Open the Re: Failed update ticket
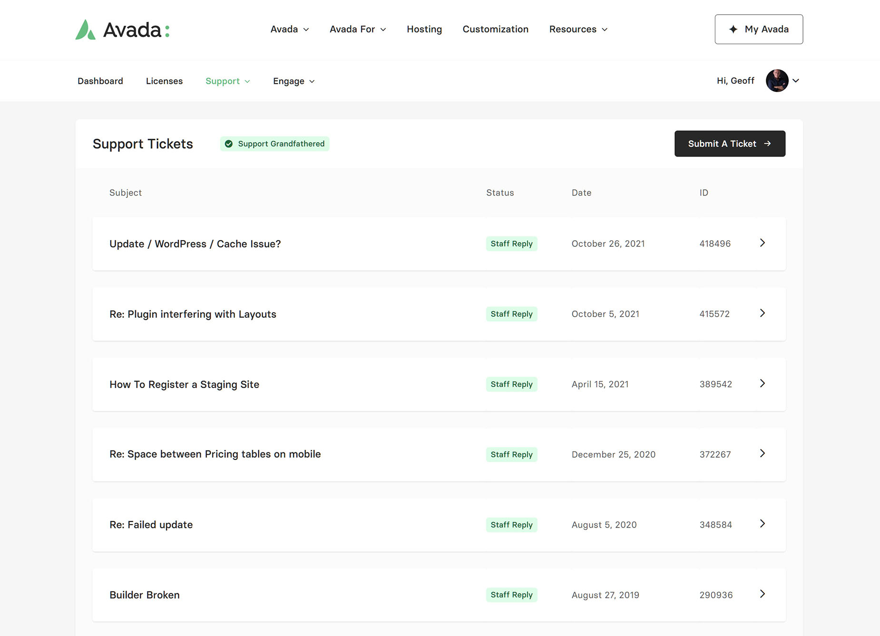The height and width of the screenshot is (636, 880). pyautogui.click(x=151, y=525)
